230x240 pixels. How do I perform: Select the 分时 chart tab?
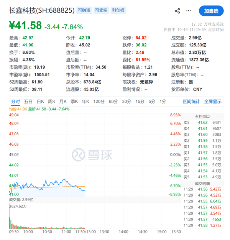pyautogui.click(x=15, y=102)
